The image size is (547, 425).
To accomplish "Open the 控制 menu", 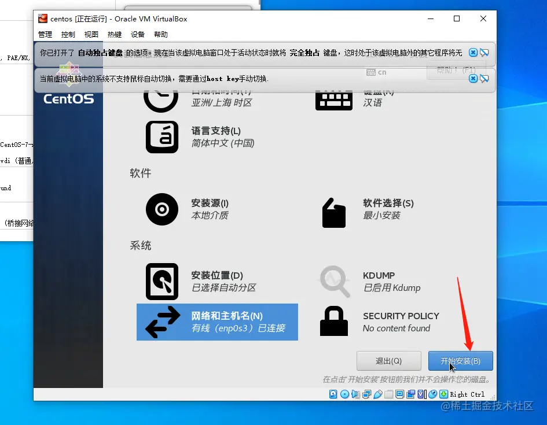I will (x=68, y=35).
